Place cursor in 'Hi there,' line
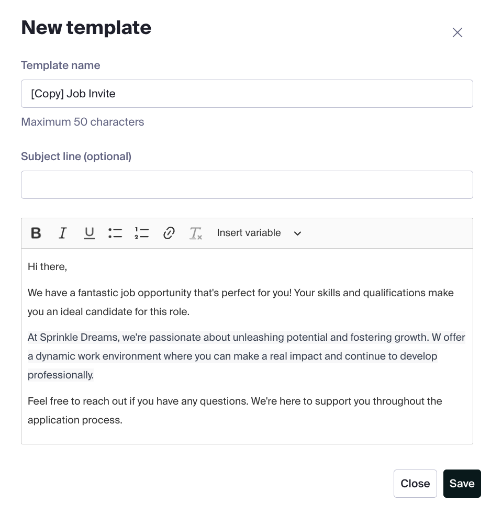The height and width of the screenshot is (514, 491). pyautogui.click(x=47, y=266)
